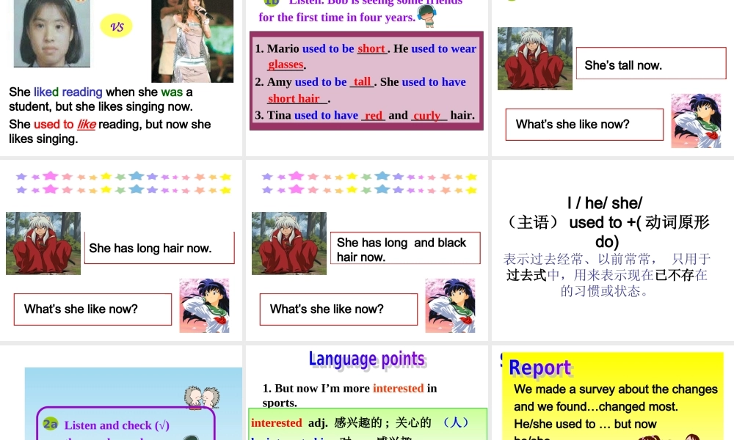Select heading 'I / he/ she/' on grammar slide

605,203
